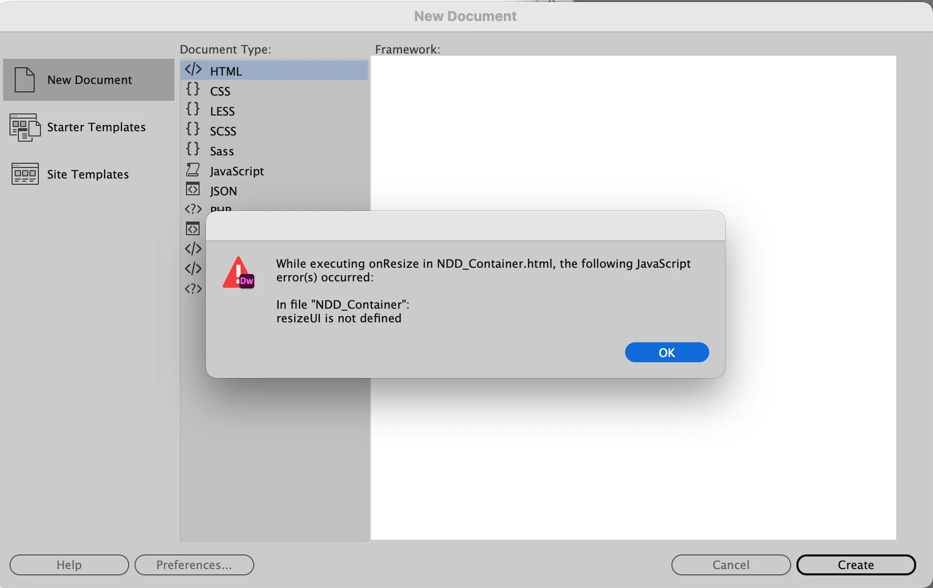Click the JSON document icon

[193, 189]
